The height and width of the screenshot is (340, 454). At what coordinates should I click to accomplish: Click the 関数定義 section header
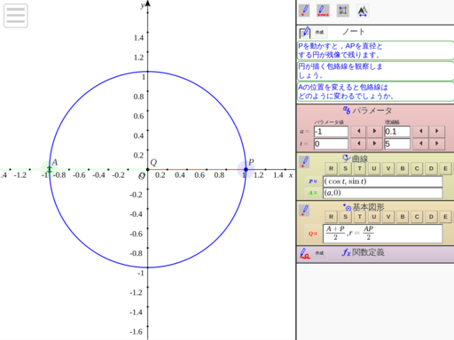tap(364, 252)
